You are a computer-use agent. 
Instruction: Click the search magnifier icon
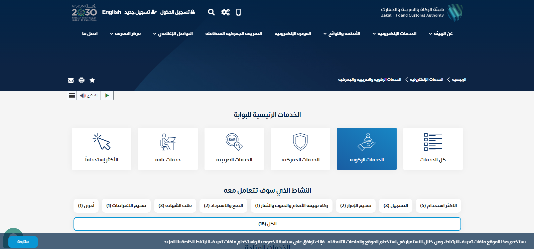pyautogui.click(x=211, y=12)
